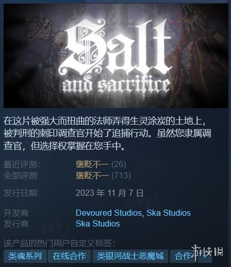This screenshot has height=267, width=231.
Task: Click the 开发商 label
Action: click(17, 213)
